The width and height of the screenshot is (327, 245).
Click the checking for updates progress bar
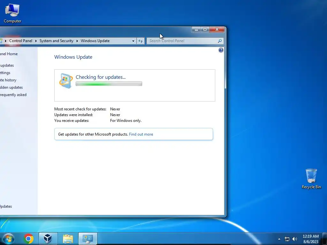coord(109,84)
